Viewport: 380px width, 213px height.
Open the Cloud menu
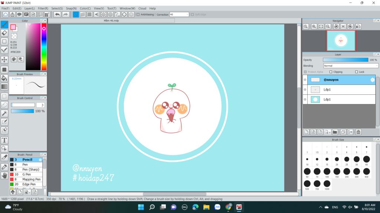pyautogui.click(x=142, y=8)
